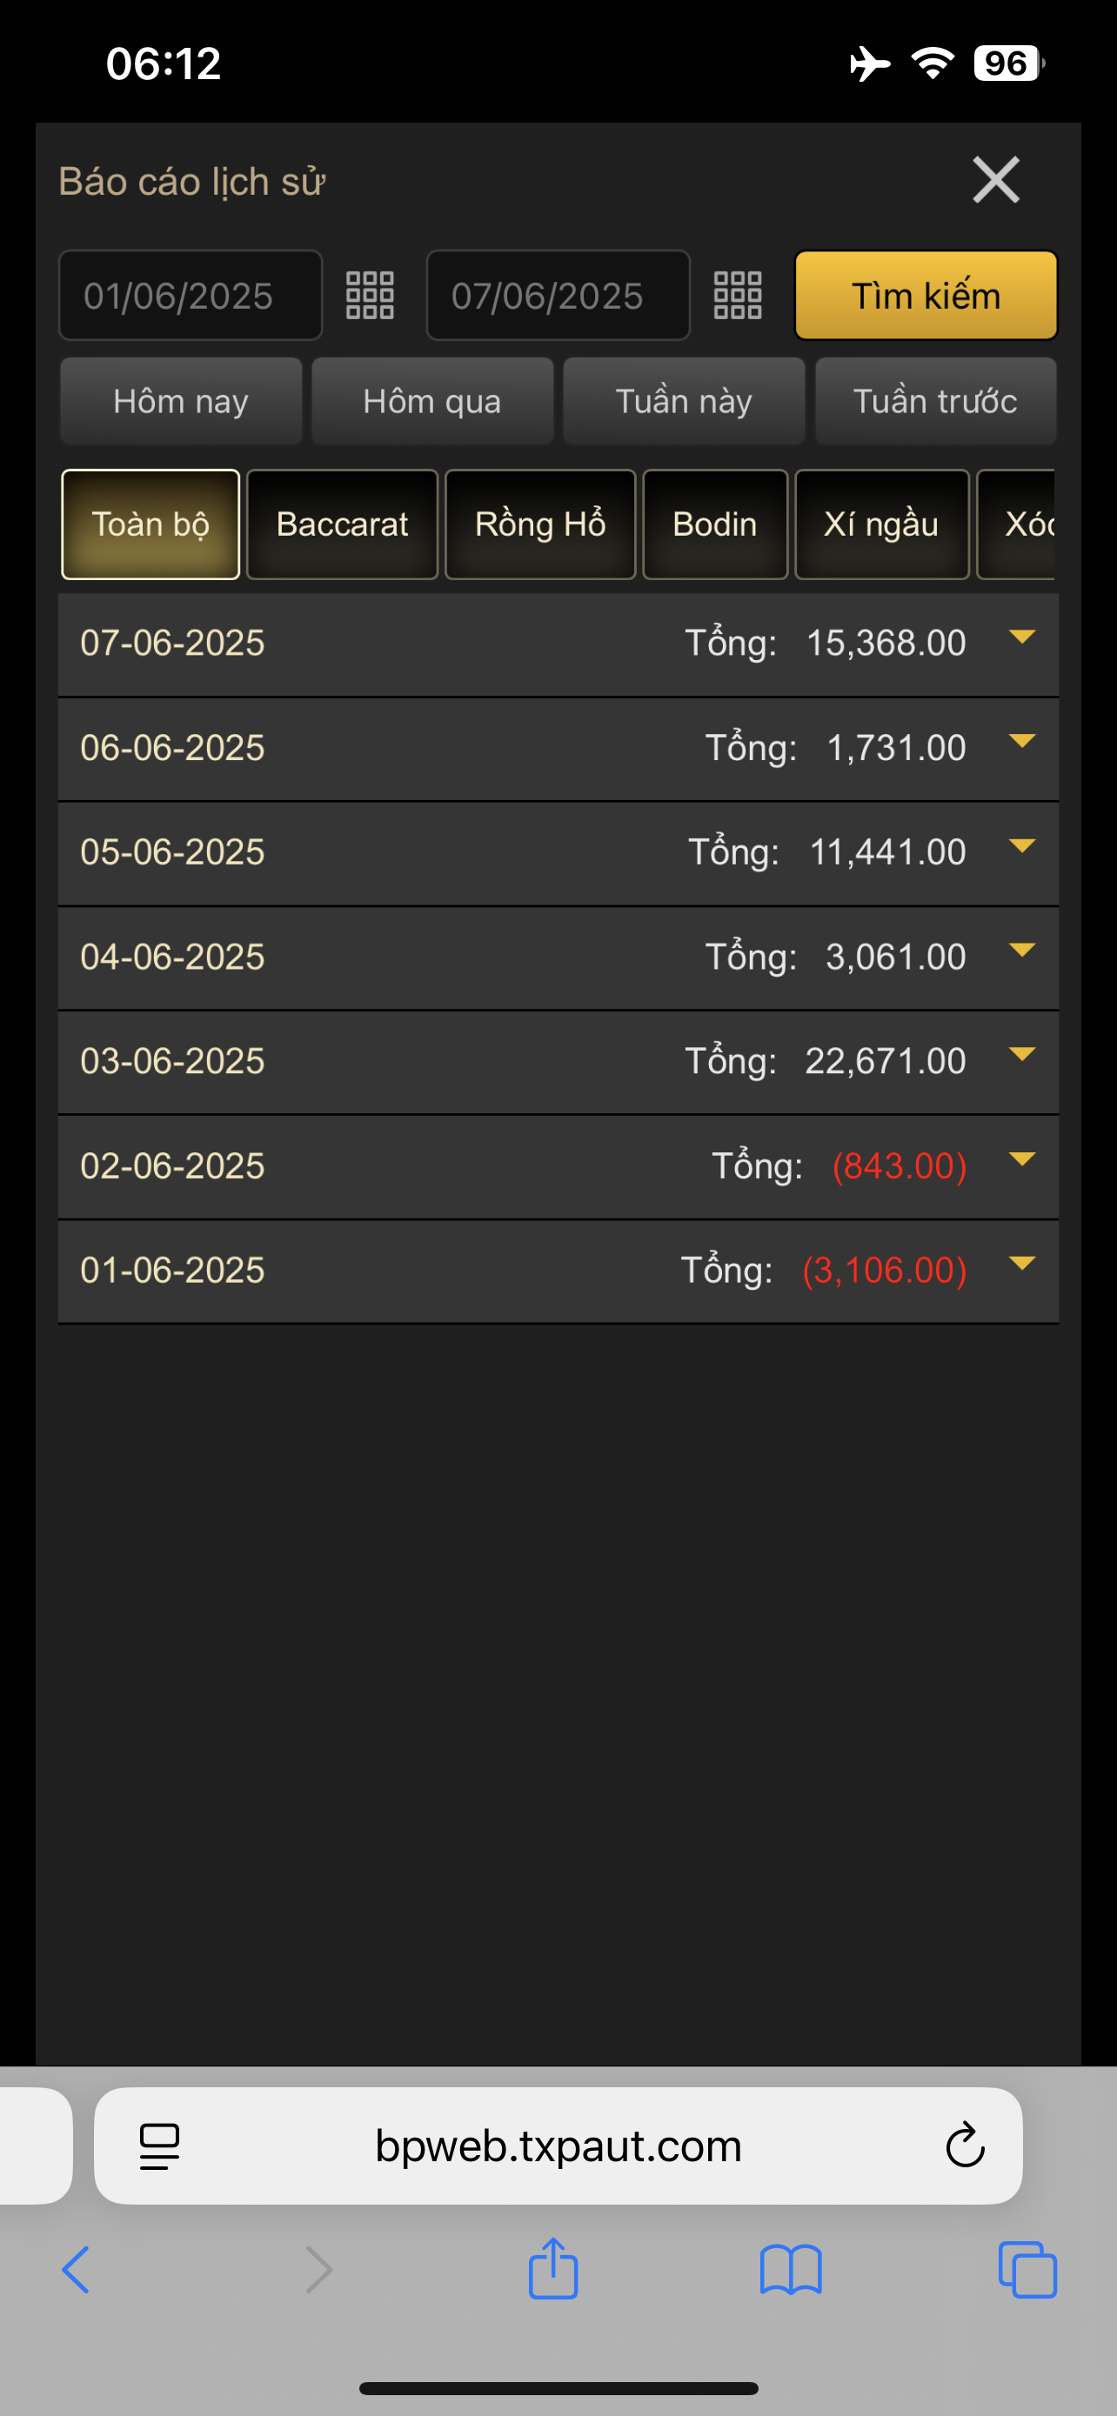
Task: Tap Safari's page reload icon
Action: (964, 2145)
